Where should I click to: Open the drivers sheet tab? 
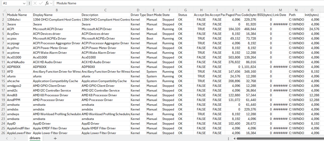(35, 138)
